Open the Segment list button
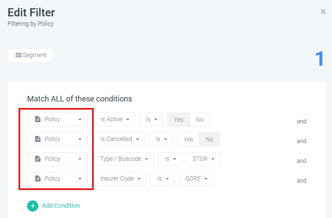This screenshot has height=218, width=332. click(30, 55)
